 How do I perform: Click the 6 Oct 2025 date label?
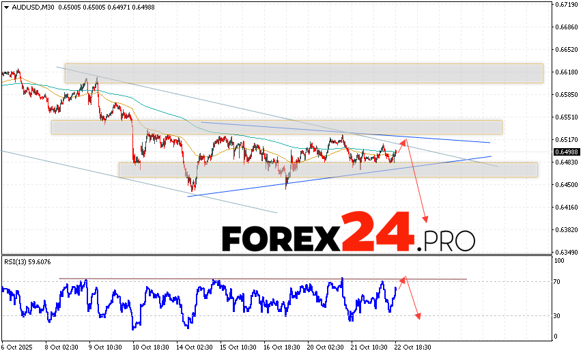point(18,347)
